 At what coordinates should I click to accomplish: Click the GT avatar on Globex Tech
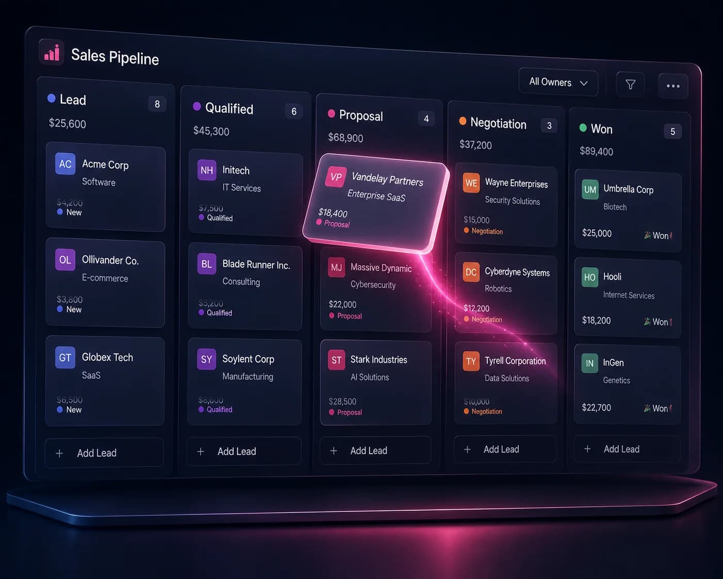tap(65, 357)
